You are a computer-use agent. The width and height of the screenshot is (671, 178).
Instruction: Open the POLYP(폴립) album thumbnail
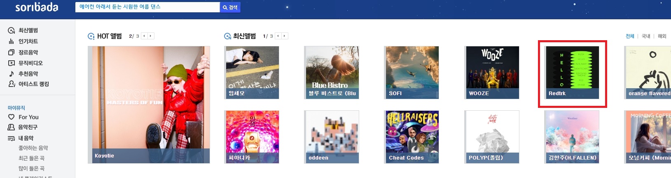pyautogui.click(x=492, y=137)
